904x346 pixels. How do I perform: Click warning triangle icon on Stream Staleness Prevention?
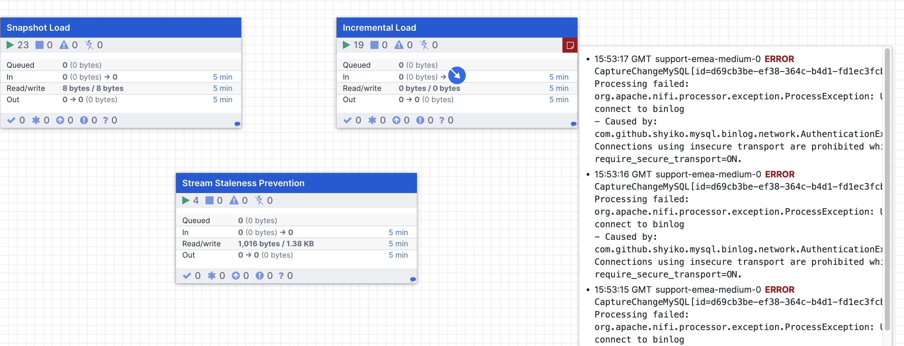tap(234, 200)
